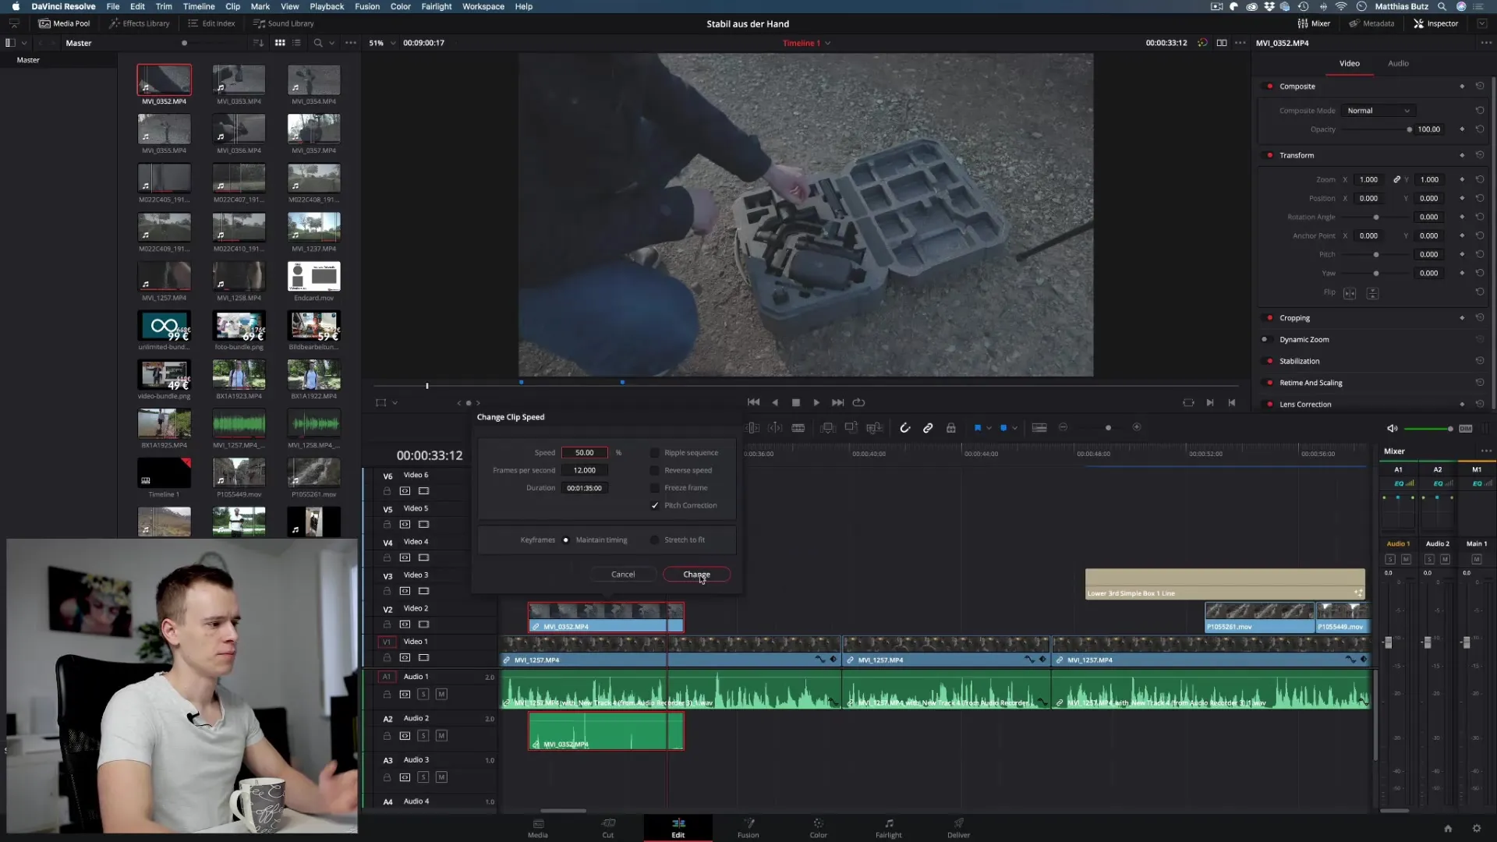Click the blue flag icon
Image resolution: width=1497 pixels, height=842 pixels.
pyautogui.click(x=977, y=428)
